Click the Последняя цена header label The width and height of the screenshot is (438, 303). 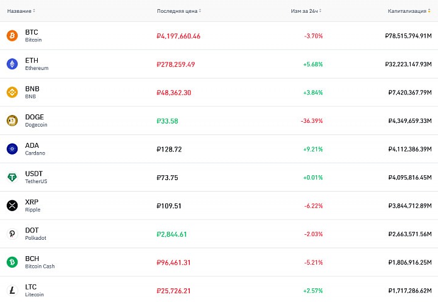coord(177,11)
